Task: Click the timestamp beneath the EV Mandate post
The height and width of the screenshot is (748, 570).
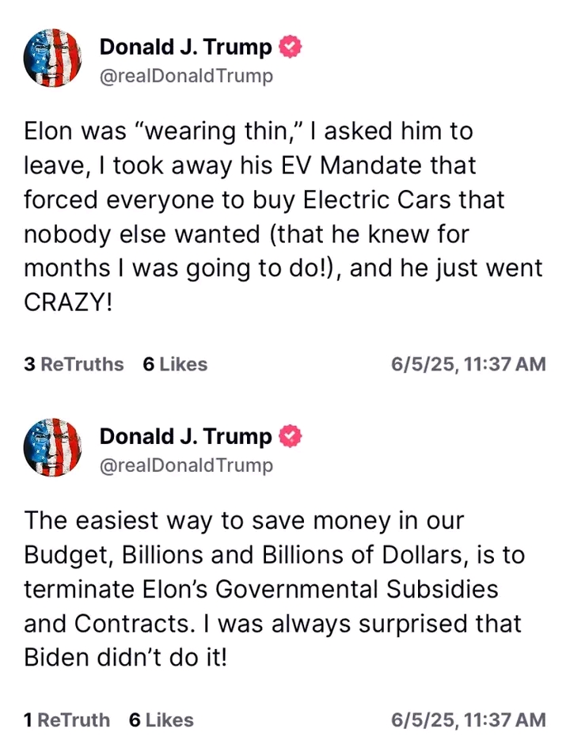Action: (469, 364)
